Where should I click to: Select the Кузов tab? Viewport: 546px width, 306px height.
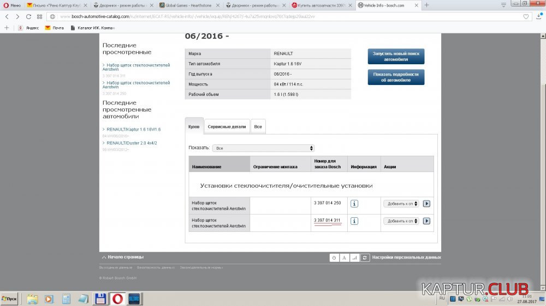(194, 126)
